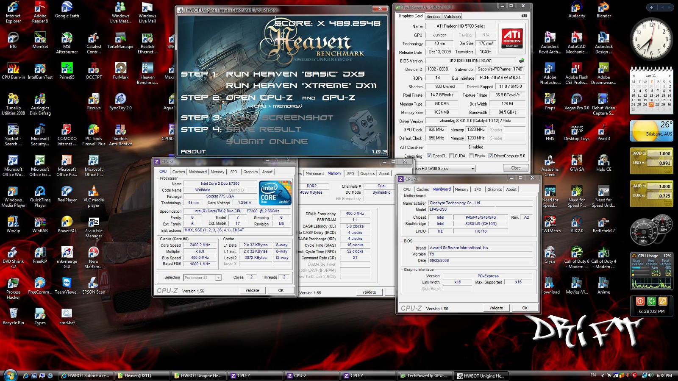This screenshot has height=381, width=678.
Task: Open the Google Earth desktop icon
Action: pos(67,10)
